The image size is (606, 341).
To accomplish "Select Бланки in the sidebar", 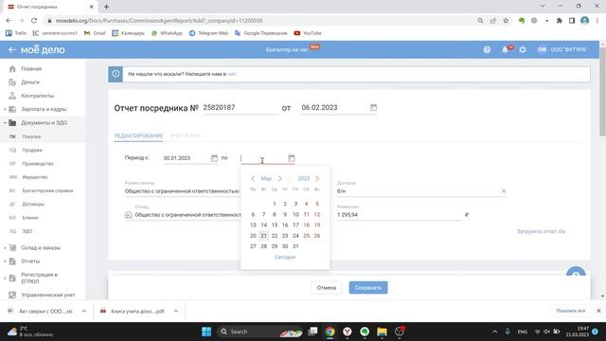I will [30, 218].
